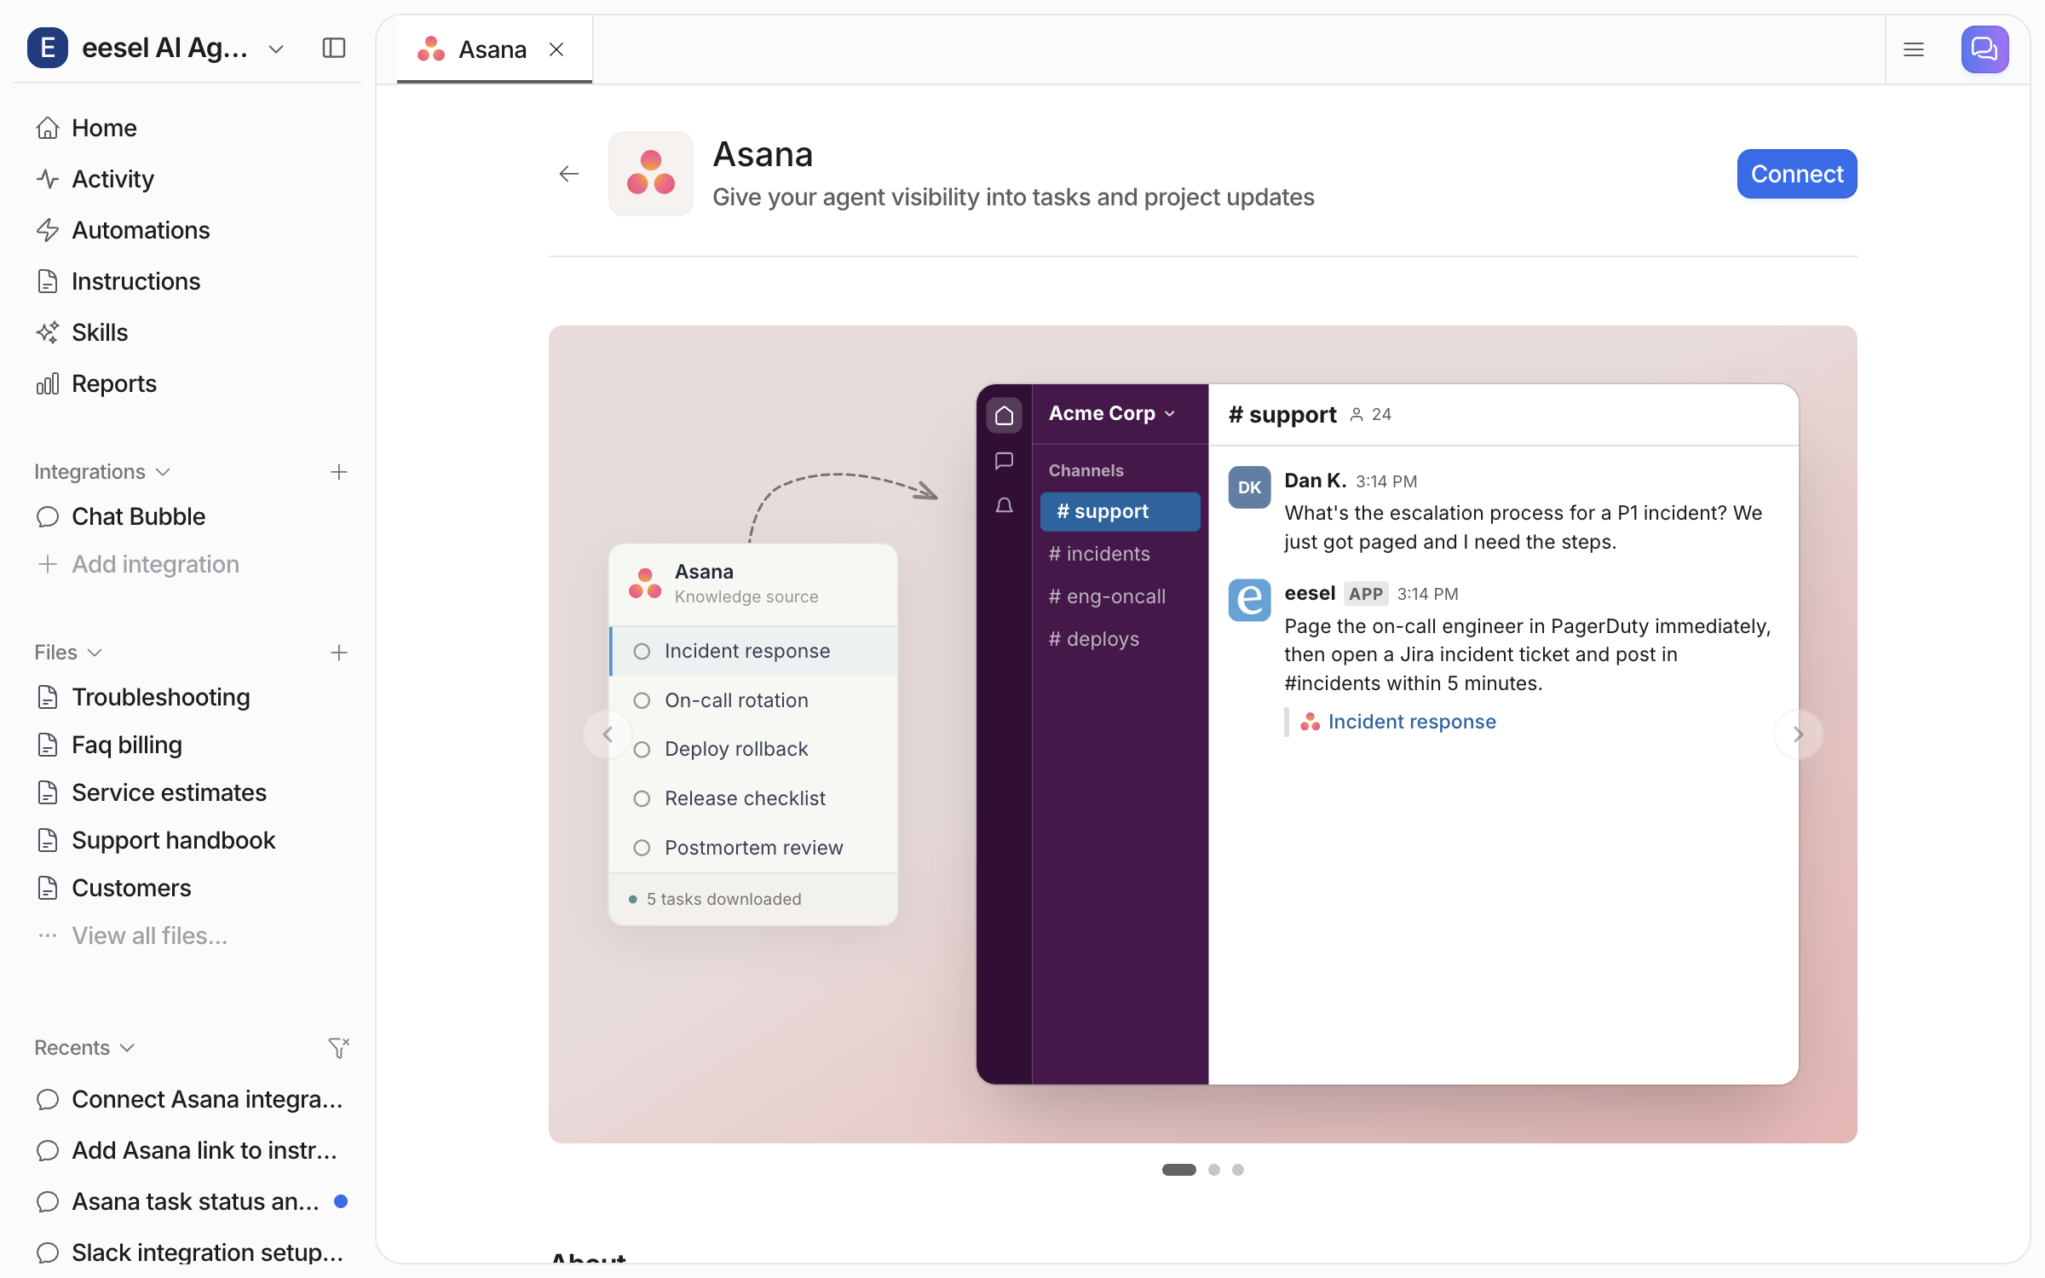Open recent chat Add Asana link to instr...
Screen dimensions: 2045x1278
pos(189,1150)
